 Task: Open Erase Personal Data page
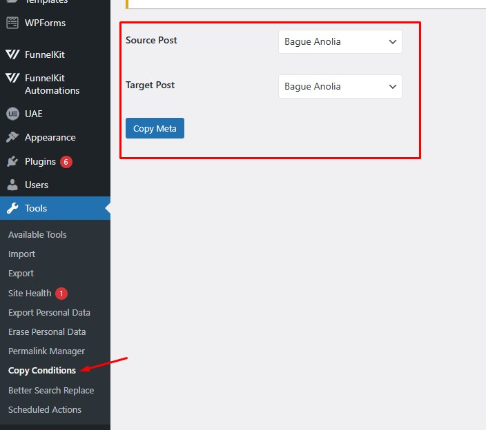48,331
